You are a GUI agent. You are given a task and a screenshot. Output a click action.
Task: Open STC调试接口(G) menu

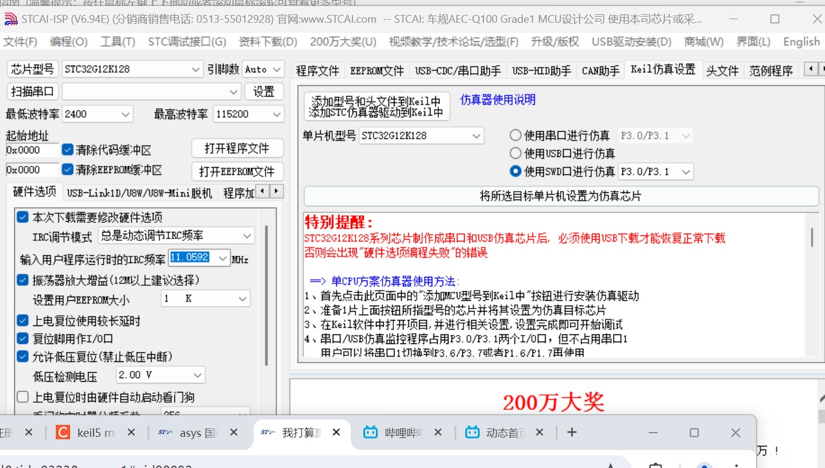coord(187,42)
